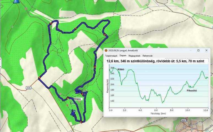Image resolution: width=213 pixels, height=132 pixels.
Task: Maximize the Lengyel, Annafürdő track window
Action: click(x=198, y=50)
